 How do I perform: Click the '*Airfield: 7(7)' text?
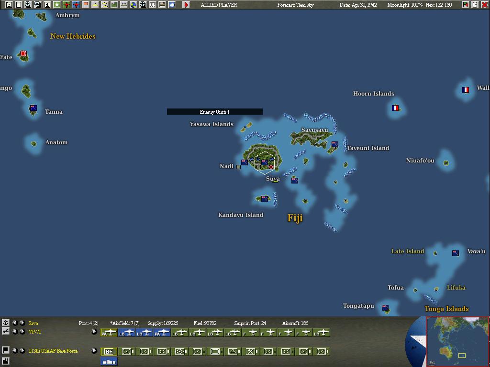pos(124,323)
